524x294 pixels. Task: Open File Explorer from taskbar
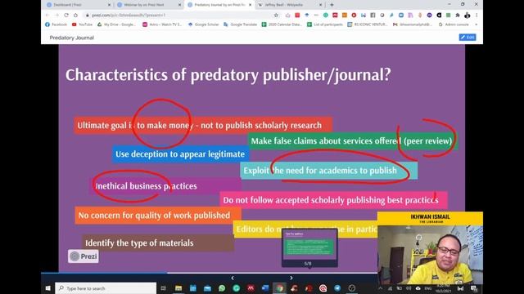click(x=178, y=288)
